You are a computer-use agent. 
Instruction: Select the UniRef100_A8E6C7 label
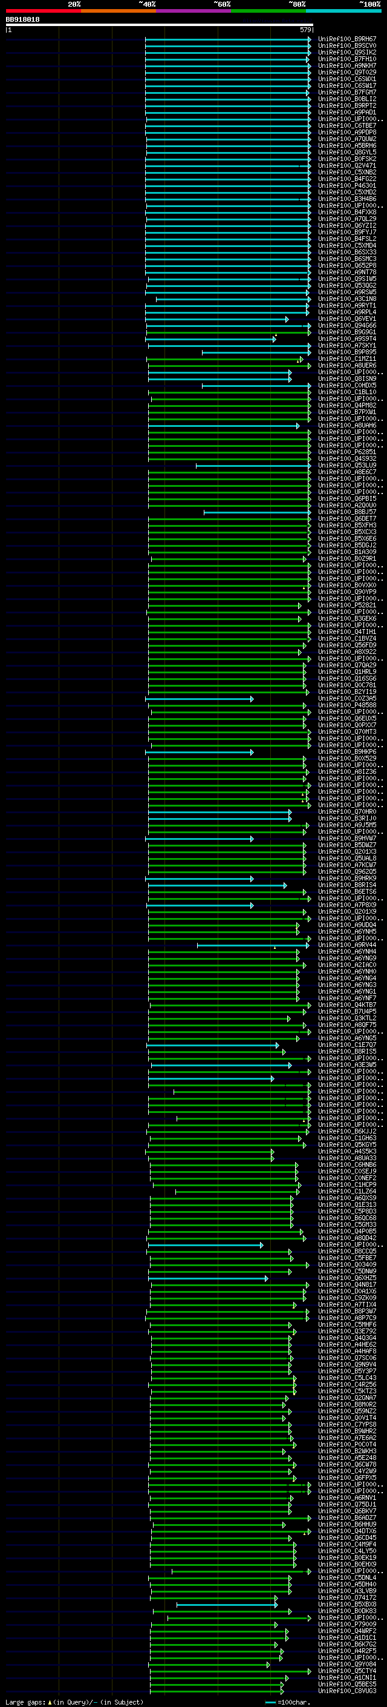[x=347, y=472]
